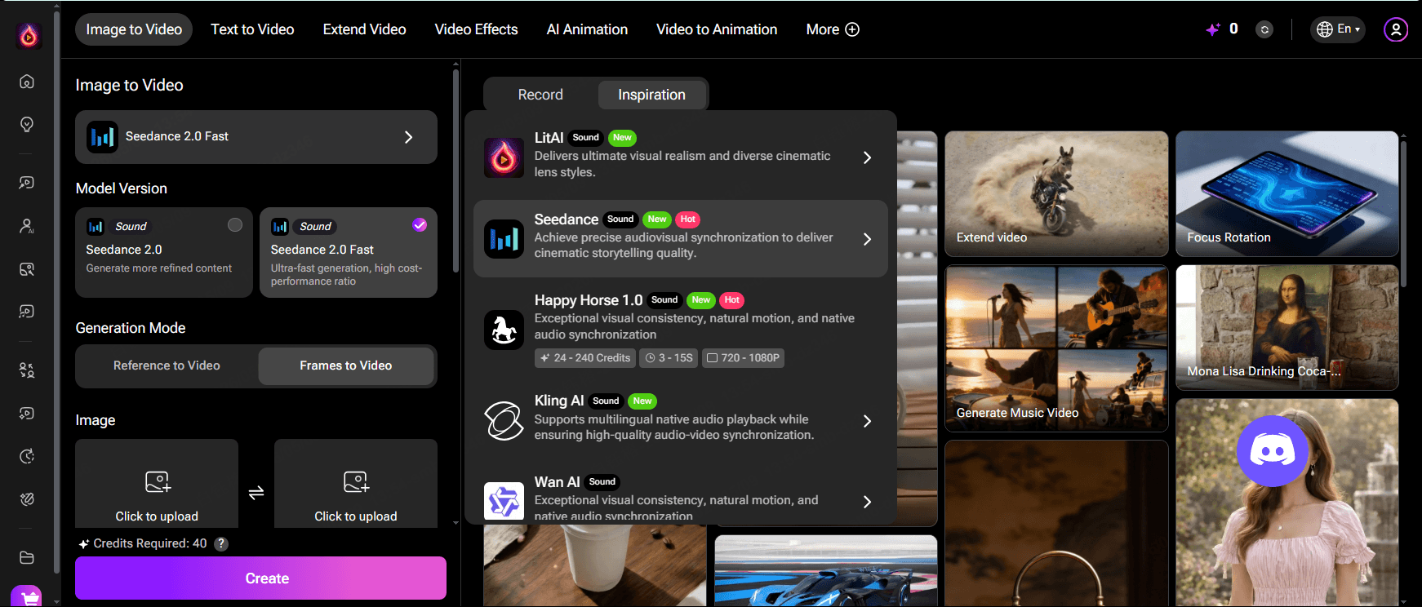Click the question mark beside Credits Required
1422x607 pixels.
[x=221, y=543]
